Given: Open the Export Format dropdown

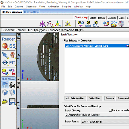Looking at the screenshot, I should tap(105, 122).
